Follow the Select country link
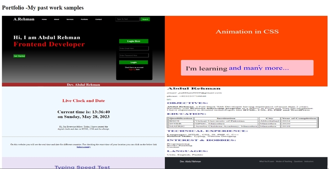 [84, 147]
